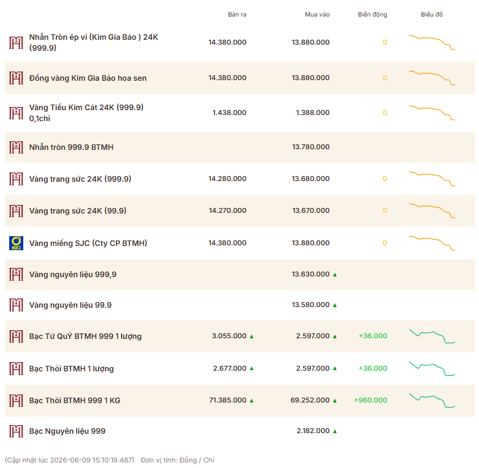Viewport: 479px width, 468px height.
Task: Open the trend chart for Đồng vàng Kim Gia Bảo
Action: pyautogui.click(x=432, y=78)
